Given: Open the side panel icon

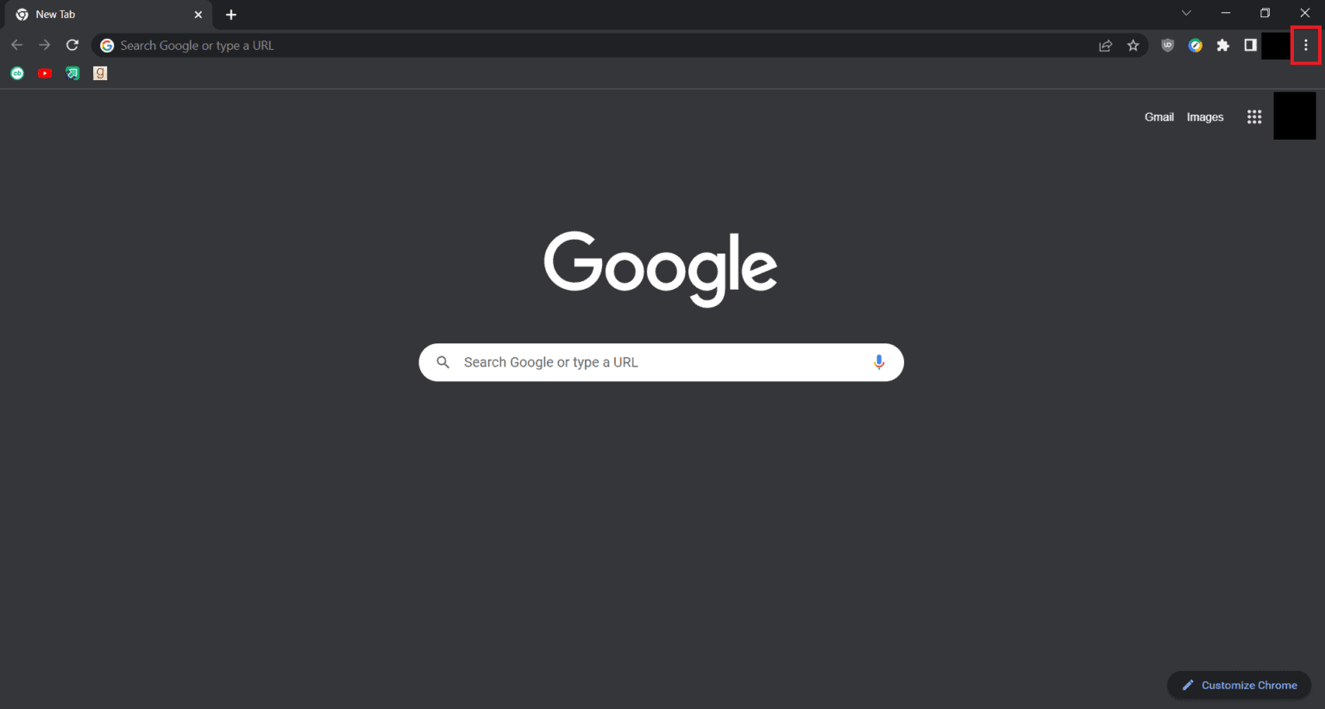Looking at the screenshot, I should coord(1250,46).
